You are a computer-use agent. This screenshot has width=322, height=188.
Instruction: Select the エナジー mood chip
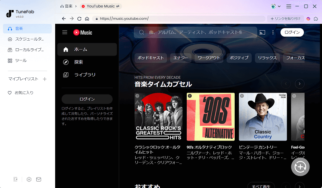tap(181, 58)
